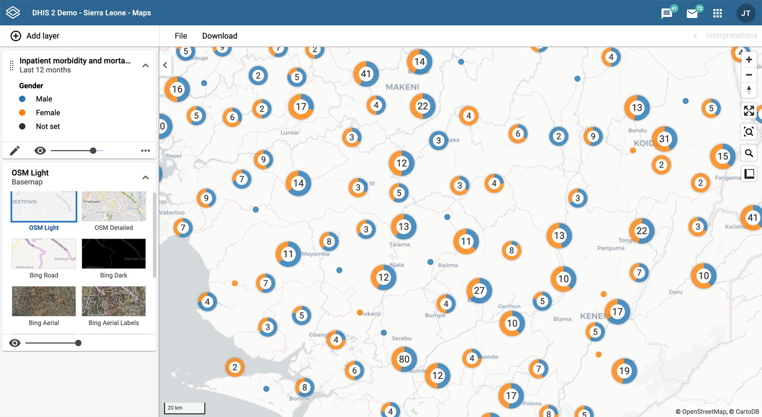Open the File menu
762x417 pixels.
tap(181, 36)
